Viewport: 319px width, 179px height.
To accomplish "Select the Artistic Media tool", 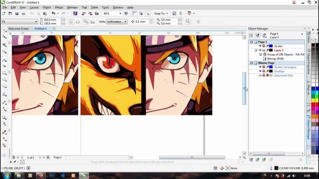I will (4, 66).
